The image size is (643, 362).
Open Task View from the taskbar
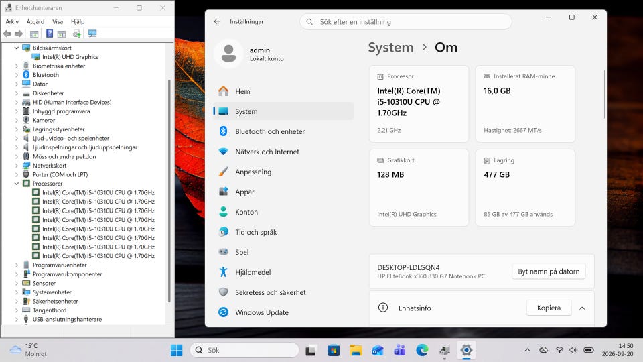click(x=310, y=350)
